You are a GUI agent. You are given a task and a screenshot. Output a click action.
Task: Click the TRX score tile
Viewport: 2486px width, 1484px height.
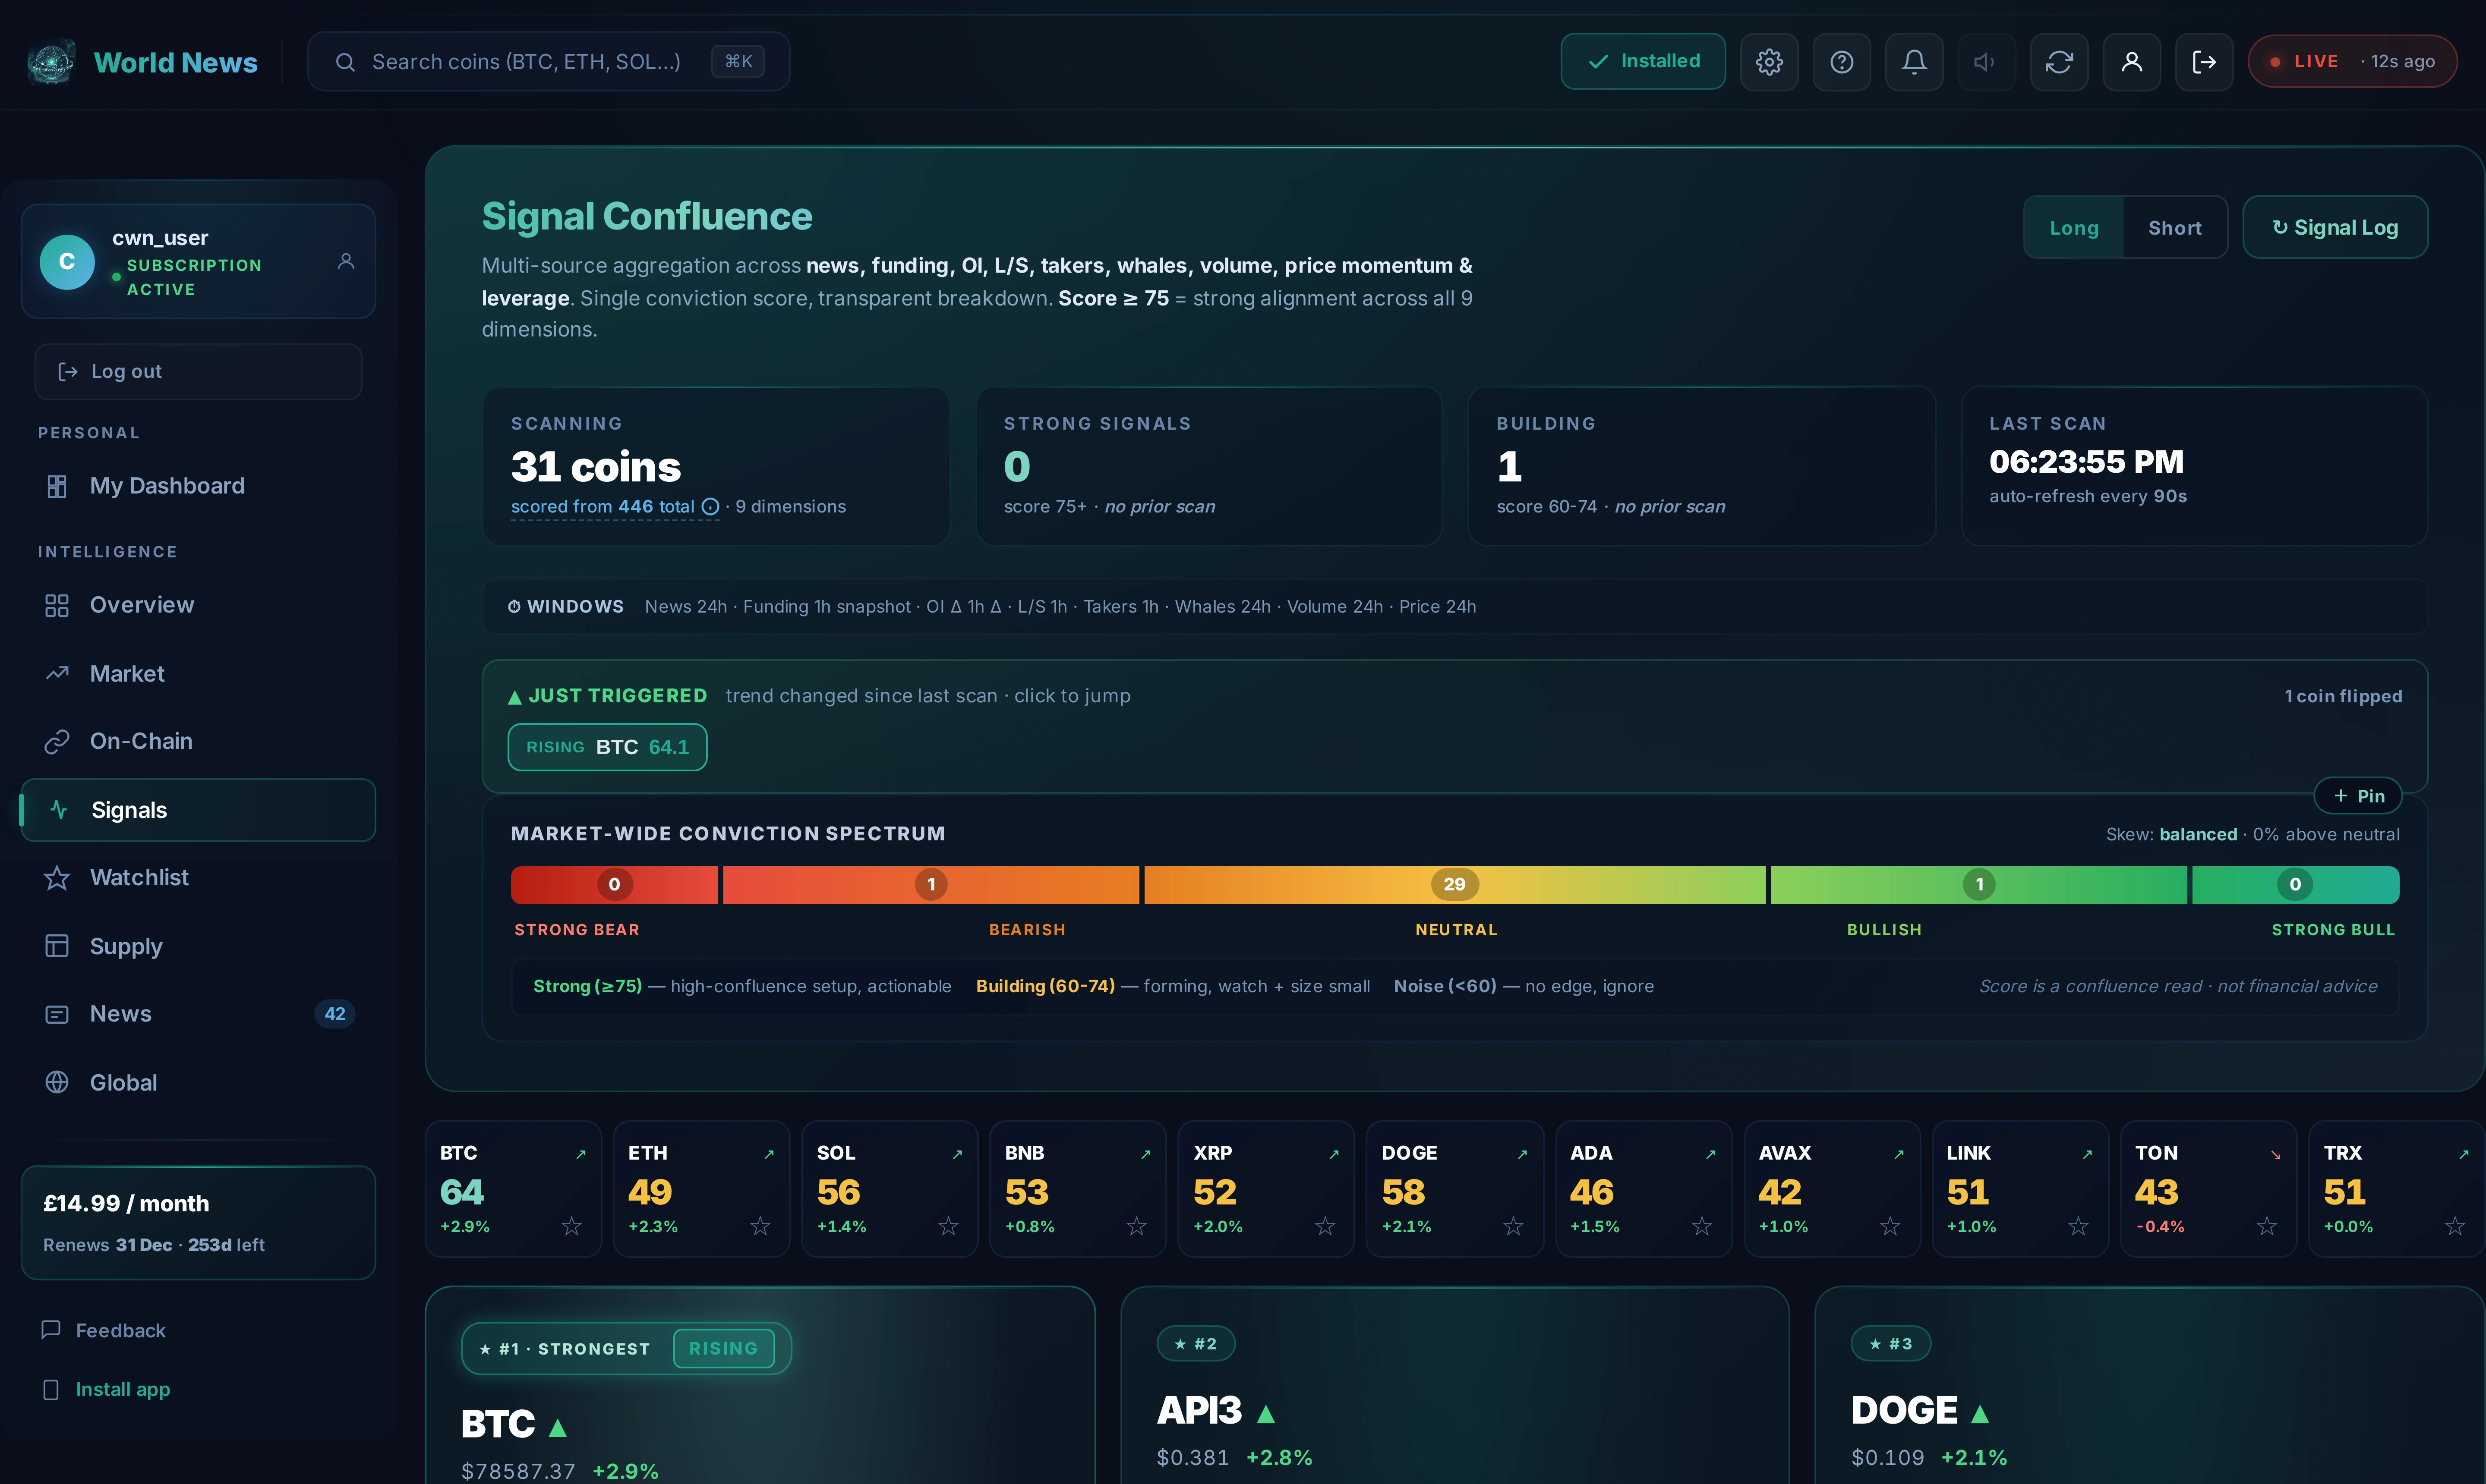pos(2397,1189)
